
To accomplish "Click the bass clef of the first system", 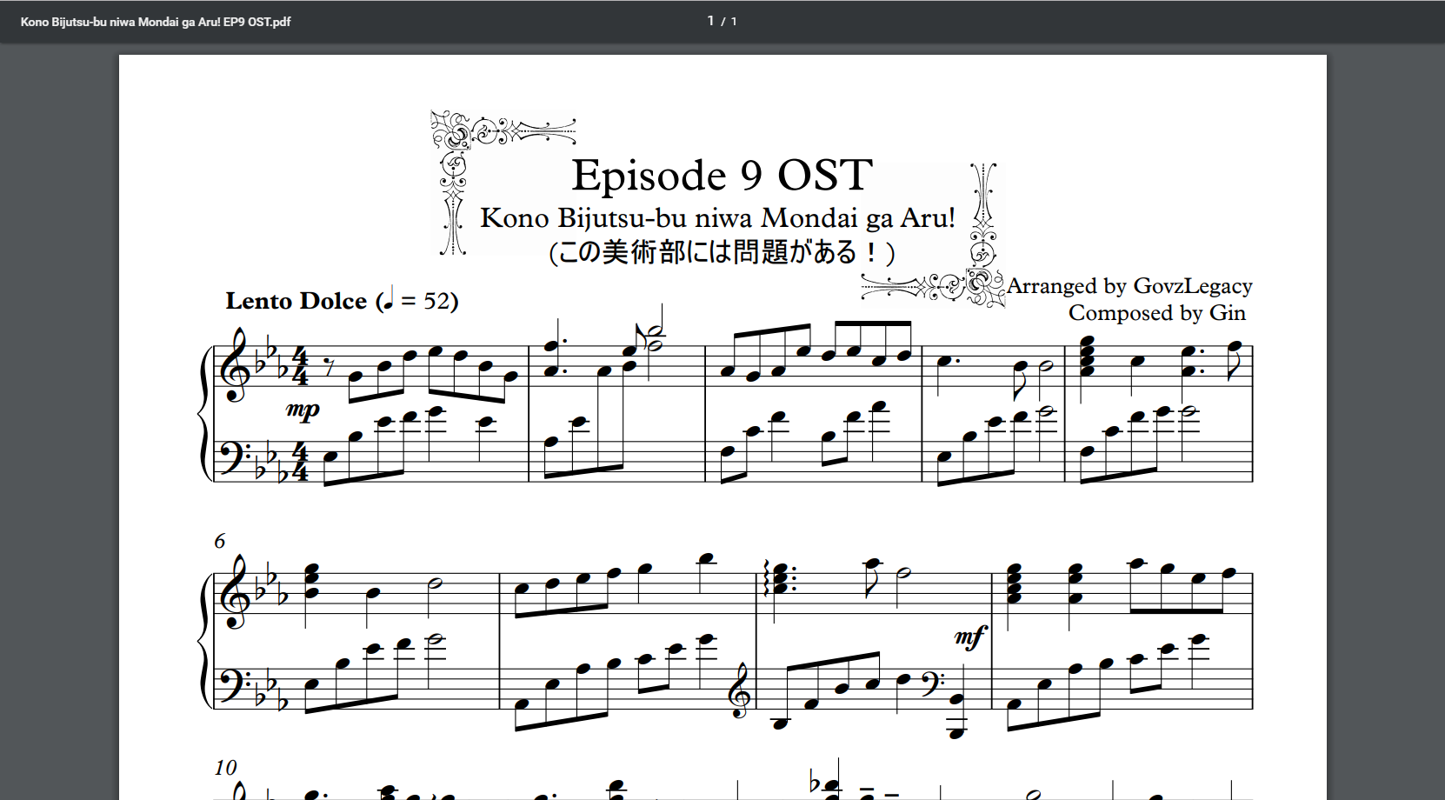I will point(233,456).
